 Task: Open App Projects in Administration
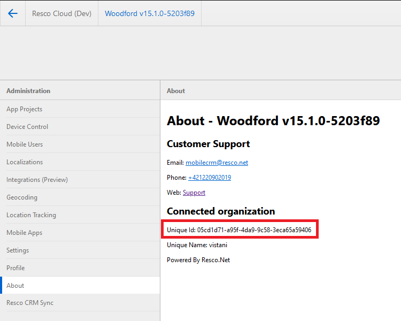(x=25, y=109)
